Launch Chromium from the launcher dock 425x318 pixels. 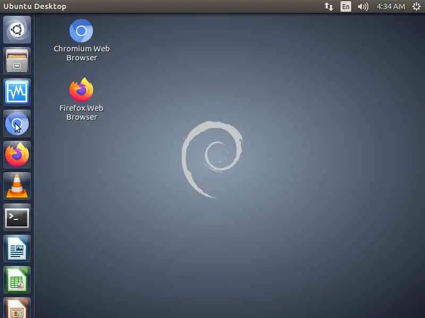point(17,123)
